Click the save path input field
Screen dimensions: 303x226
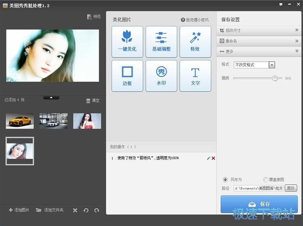click(x=259, y=188)
